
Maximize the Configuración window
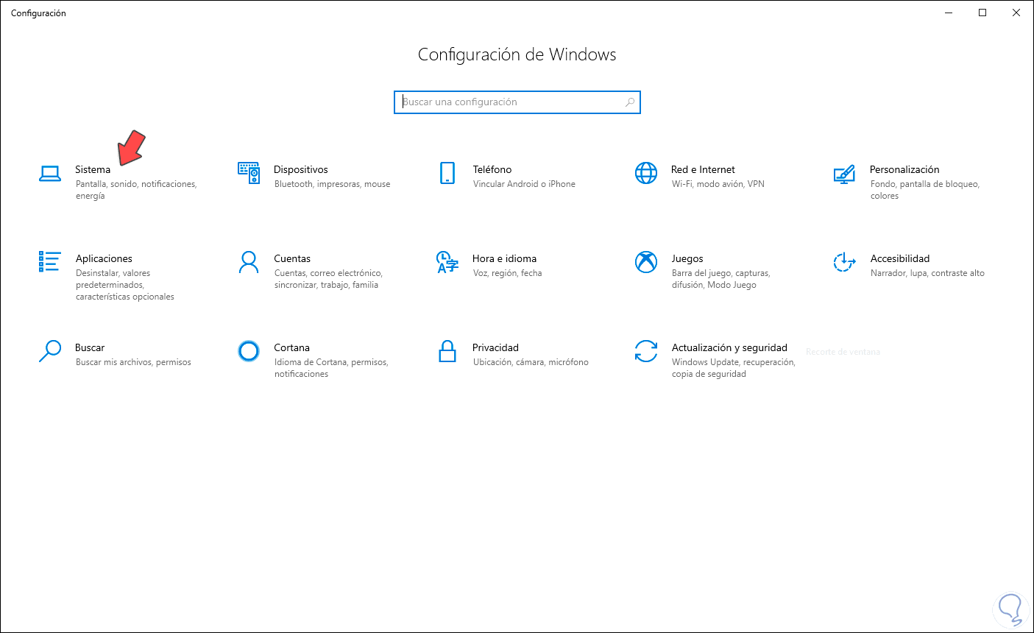click(982, 13)
